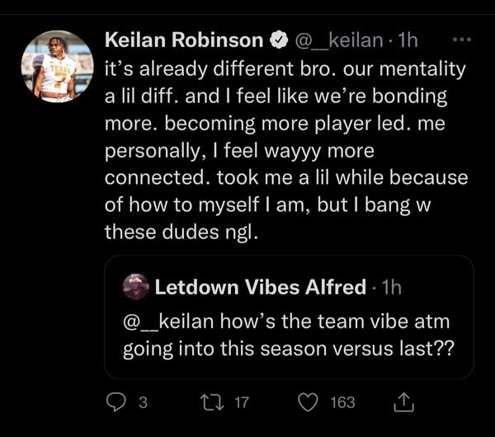Viewport: 495px width, 437px height.
Task: Reply to Keilan Robinson's tweet
Action: [x=115, y=402]
